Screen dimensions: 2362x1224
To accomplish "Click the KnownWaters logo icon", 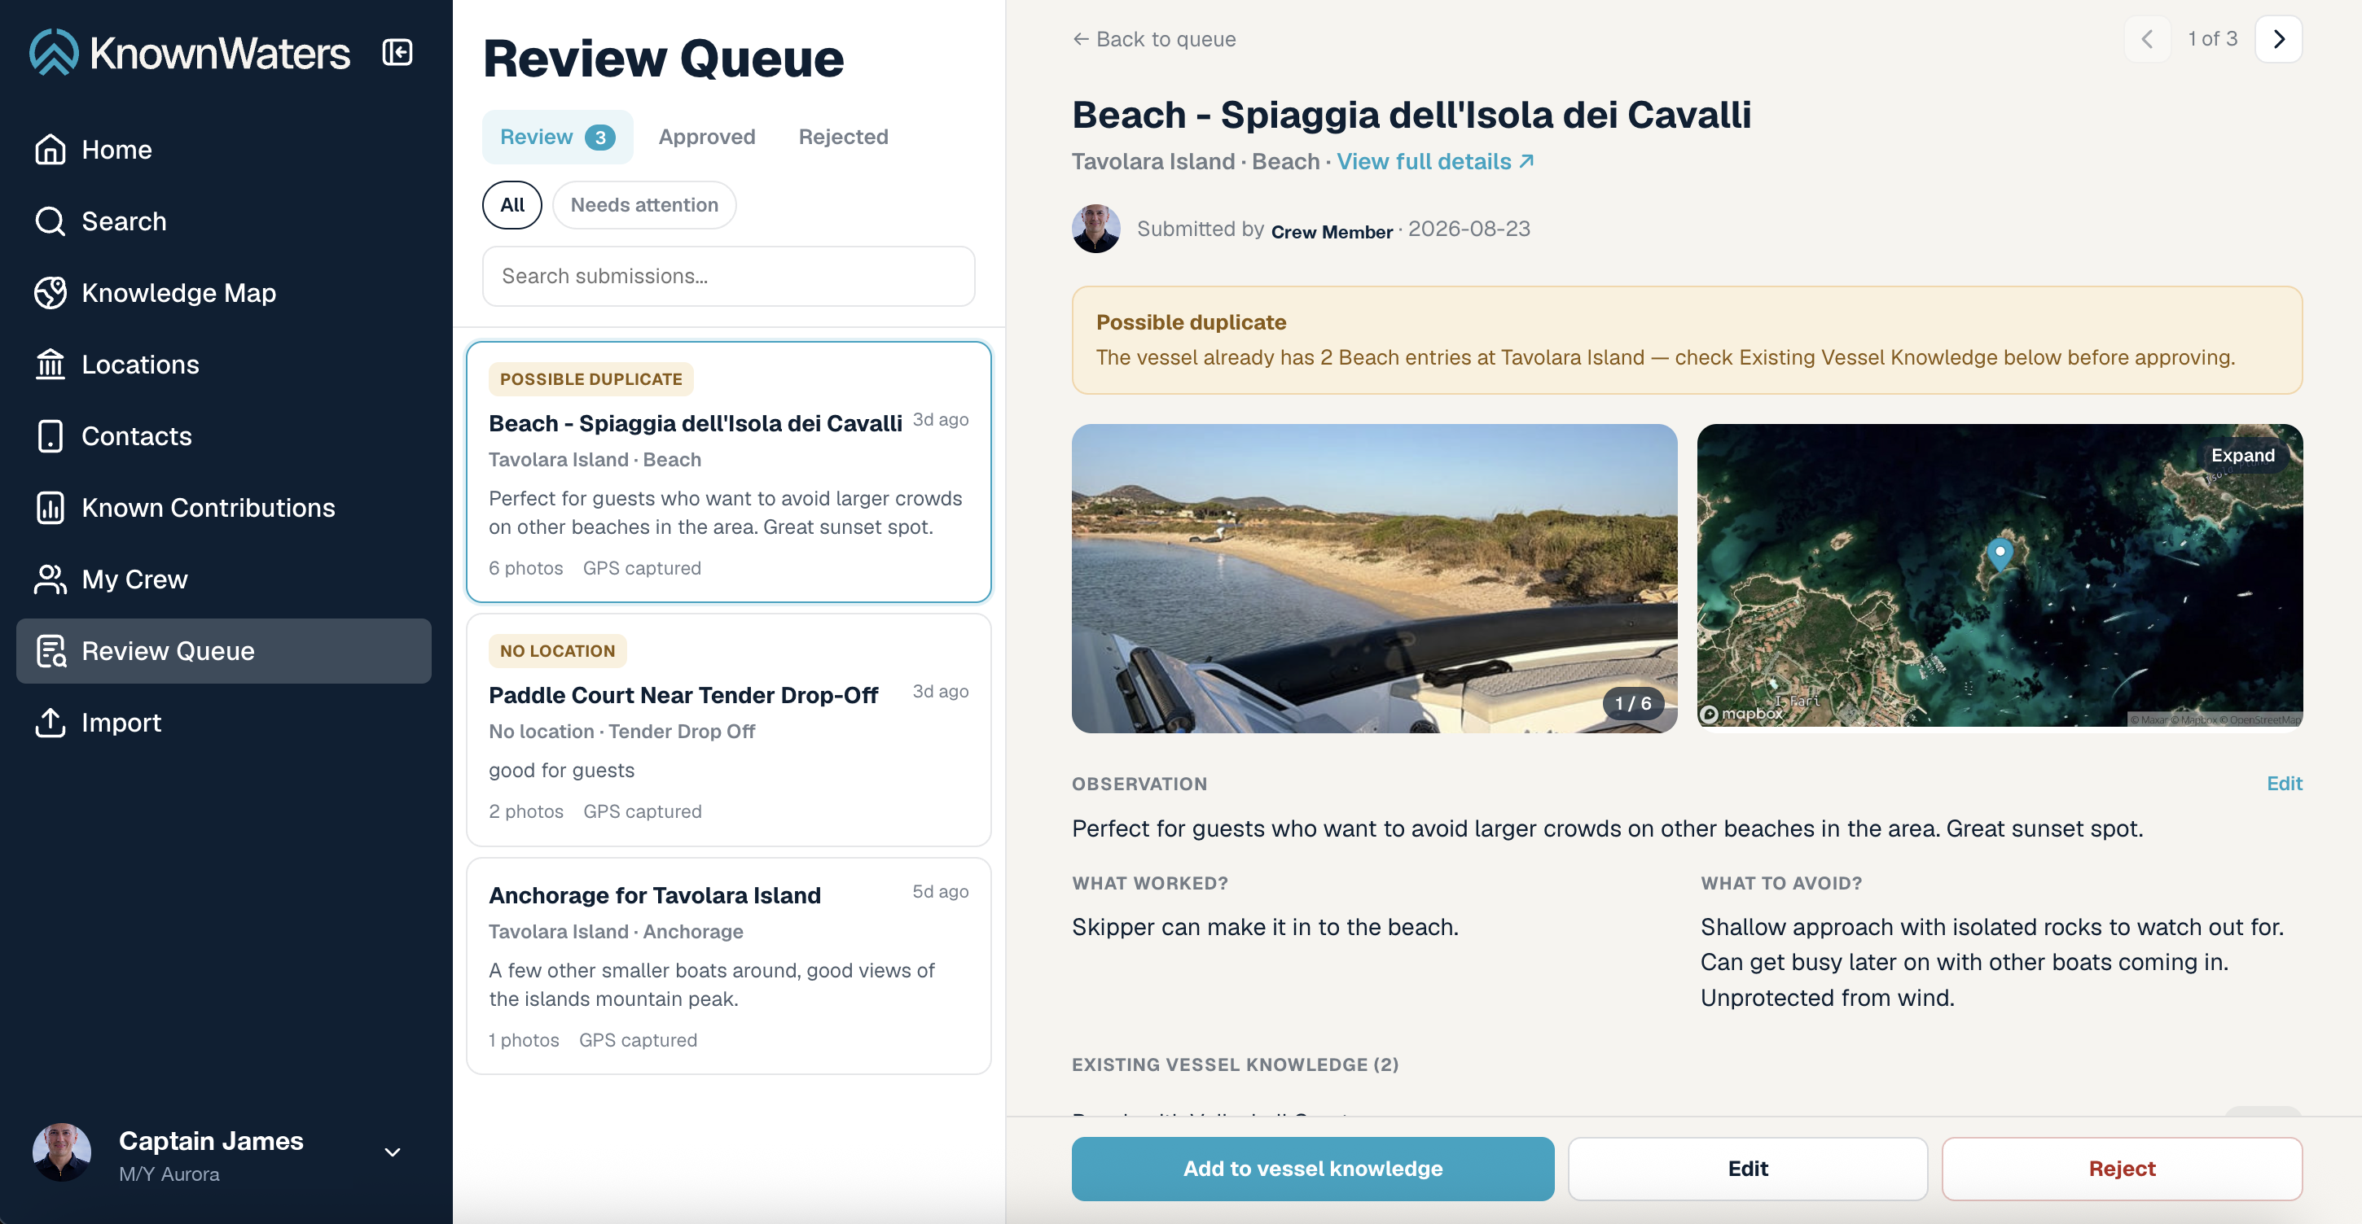I will pos(54,52).
